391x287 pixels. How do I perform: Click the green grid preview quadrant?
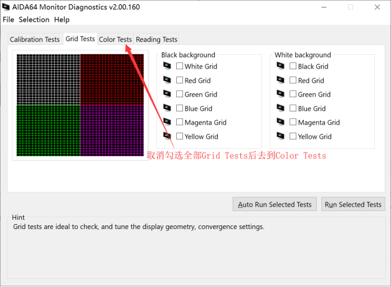click(x=49, y=131)
